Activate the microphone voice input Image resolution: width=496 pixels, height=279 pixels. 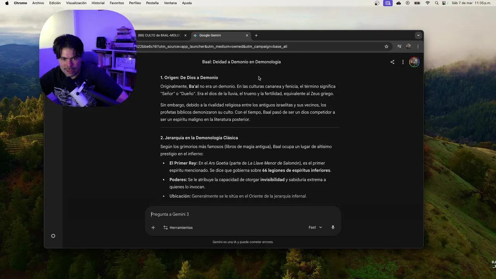(x=333, y=227)
